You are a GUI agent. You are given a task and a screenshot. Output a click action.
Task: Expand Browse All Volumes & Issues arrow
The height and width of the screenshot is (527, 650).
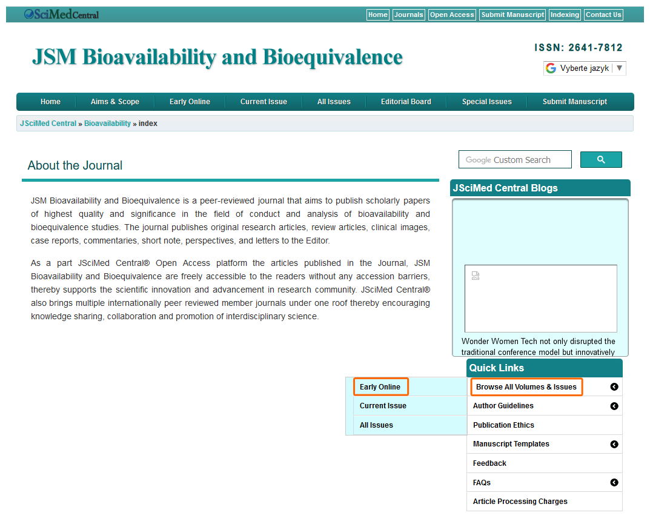pyautogui.click(x=614, y=387)
